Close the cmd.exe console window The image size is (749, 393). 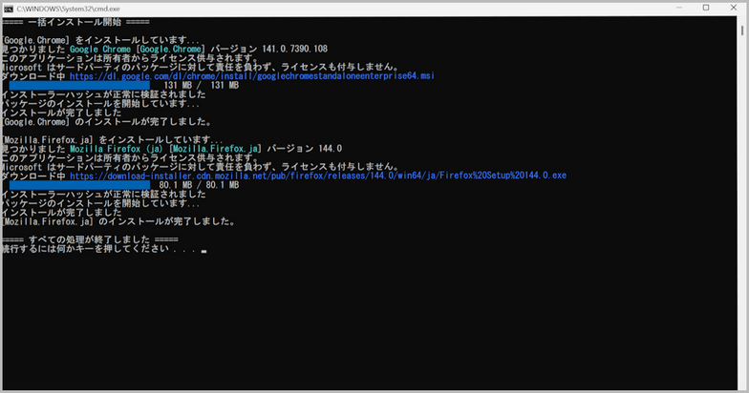736,8
